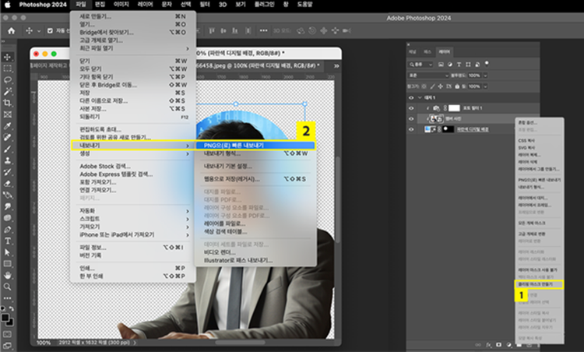Select the Lasso tool
This screenshot has height=352, width=584.
tap(8, 80)
